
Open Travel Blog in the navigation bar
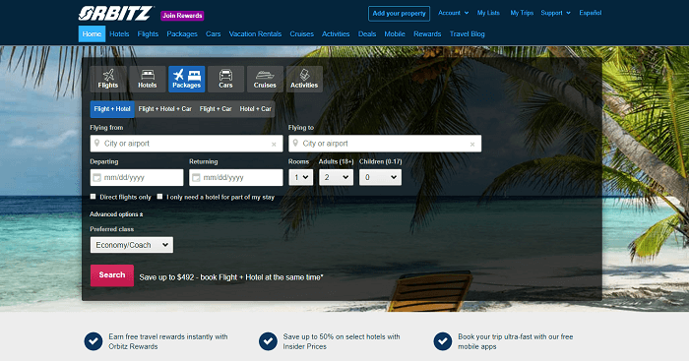click(x=468, y=33)
